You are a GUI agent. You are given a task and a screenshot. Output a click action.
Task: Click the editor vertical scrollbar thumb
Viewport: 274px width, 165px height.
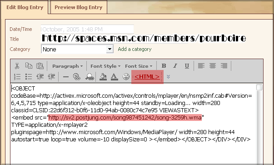[259, 87]
